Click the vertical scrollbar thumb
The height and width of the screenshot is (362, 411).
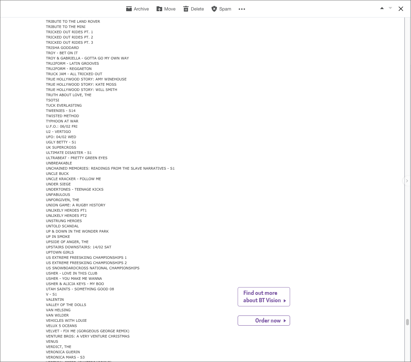point(408,322)
